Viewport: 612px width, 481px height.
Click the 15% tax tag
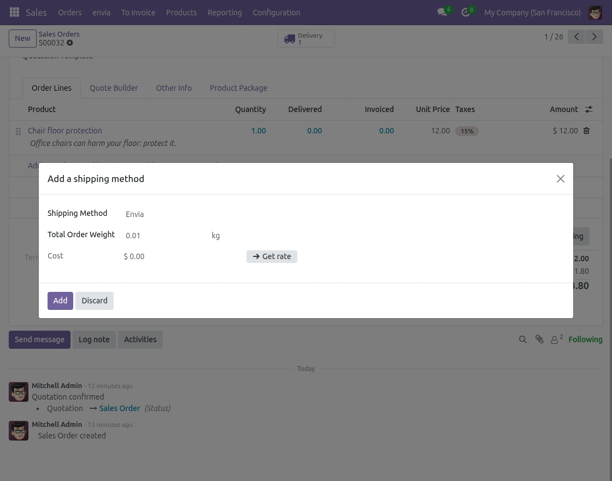(467, 131)
